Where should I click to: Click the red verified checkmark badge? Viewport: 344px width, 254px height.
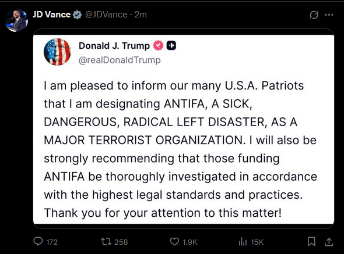[x=158, y=45]
